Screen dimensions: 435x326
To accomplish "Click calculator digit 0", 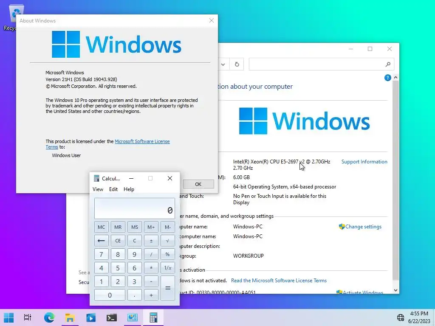I will pyautogui.click(x=110, y=295).
